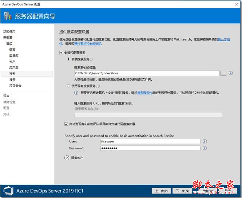Click the SSD performance hint text
This screenshot has width=242, height=199.
[x=114, y=79]
